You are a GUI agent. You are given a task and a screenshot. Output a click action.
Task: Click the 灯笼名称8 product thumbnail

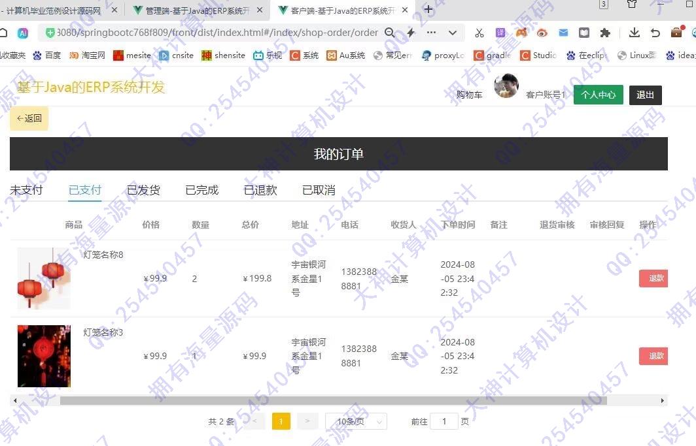click(x=44, y=279)
